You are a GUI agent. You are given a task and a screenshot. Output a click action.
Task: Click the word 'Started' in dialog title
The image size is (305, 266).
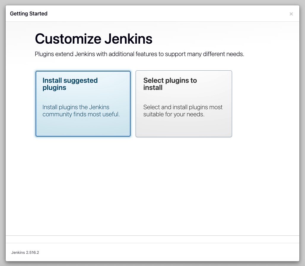[38, 14]
